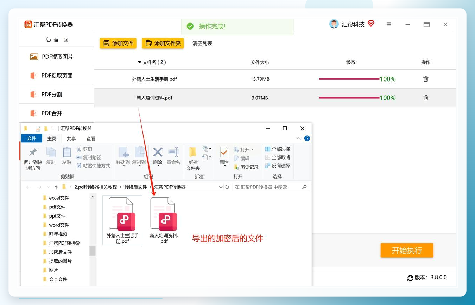
Task: Open the quick access toolbar dropdown arrow
Action: (x=53, y=129)
